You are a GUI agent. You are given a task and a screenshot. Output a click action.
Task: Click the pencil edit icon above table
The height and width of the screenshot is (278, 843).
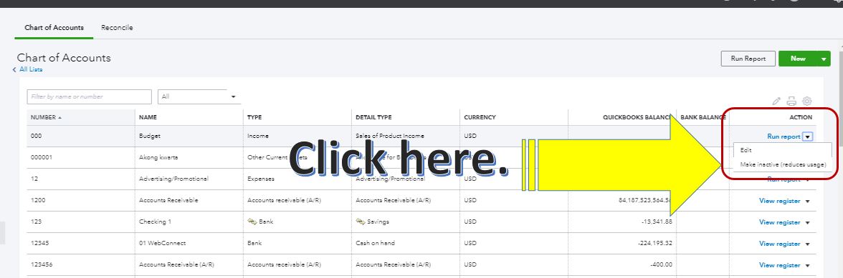click(x=776, y=101)
